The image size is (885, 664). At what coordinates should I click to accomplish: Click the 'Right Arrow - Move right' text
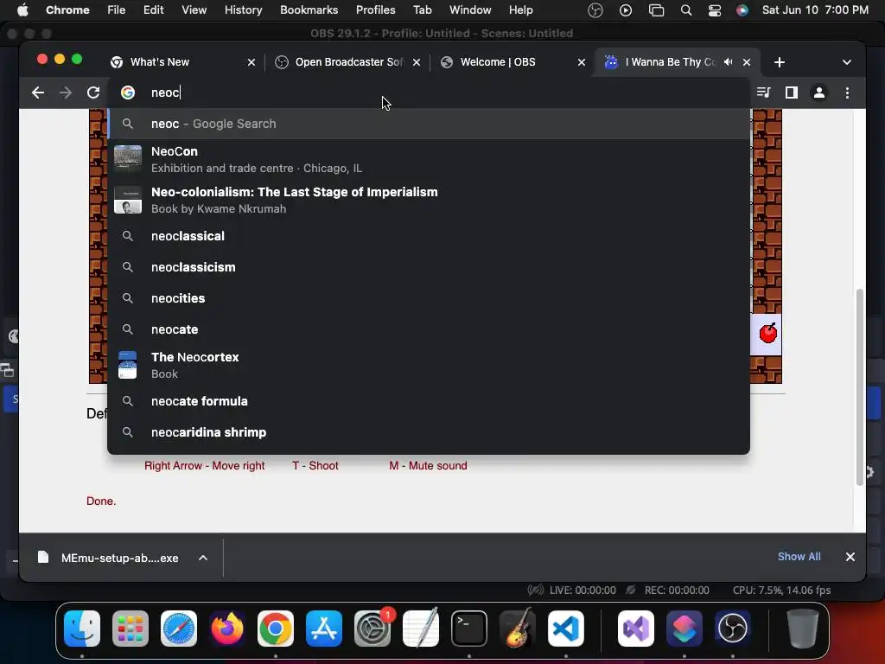click(x=204, y=466)
